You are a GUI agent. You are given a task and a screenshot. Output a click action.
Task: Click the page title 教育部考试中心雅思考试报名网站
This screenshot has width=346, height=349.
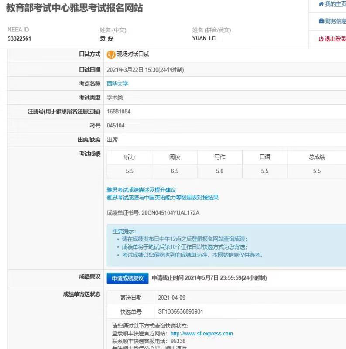pyautogui.click(x=74, y=8)
